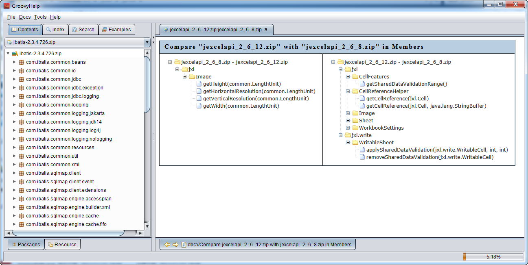
Task: Select the Contents tab
Action: (25, 30)
